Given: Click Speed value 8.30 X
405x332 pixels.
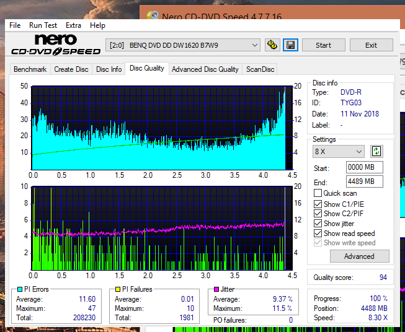Looking at the screenshot, I should [378, 318].
